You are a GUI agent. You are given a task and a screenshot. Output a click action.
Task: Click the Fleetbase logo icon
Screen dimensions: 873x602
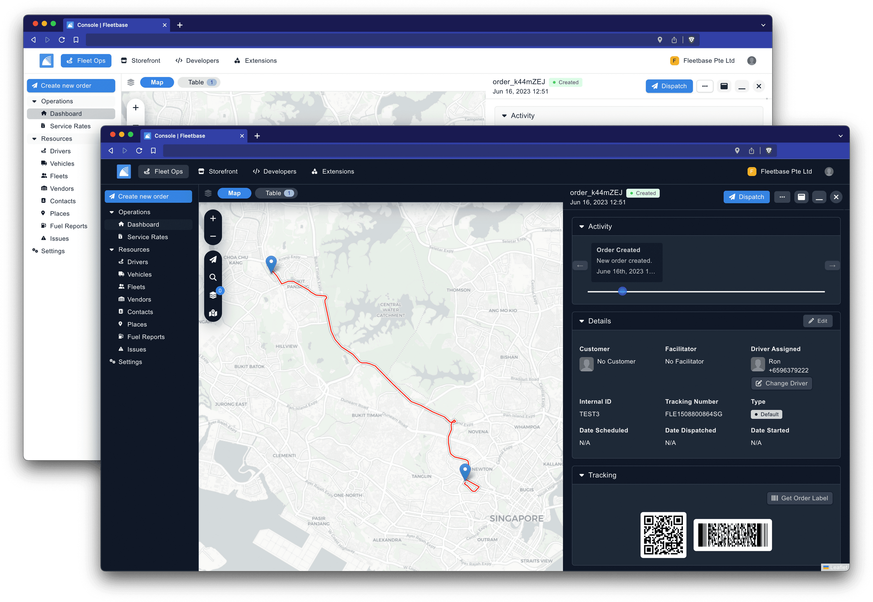pyautogui.click(x=124, y=171)
